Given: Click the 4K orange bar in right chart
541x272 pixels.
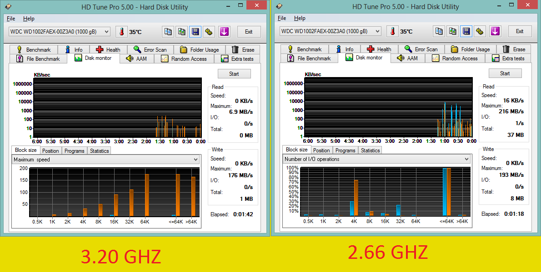Looking at the screenshot, I should pos(356,198).
